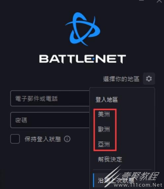This screenshot has height=189, width=164.
Task: Choose 亞洲 from the region list
Action: coord(104,144)
